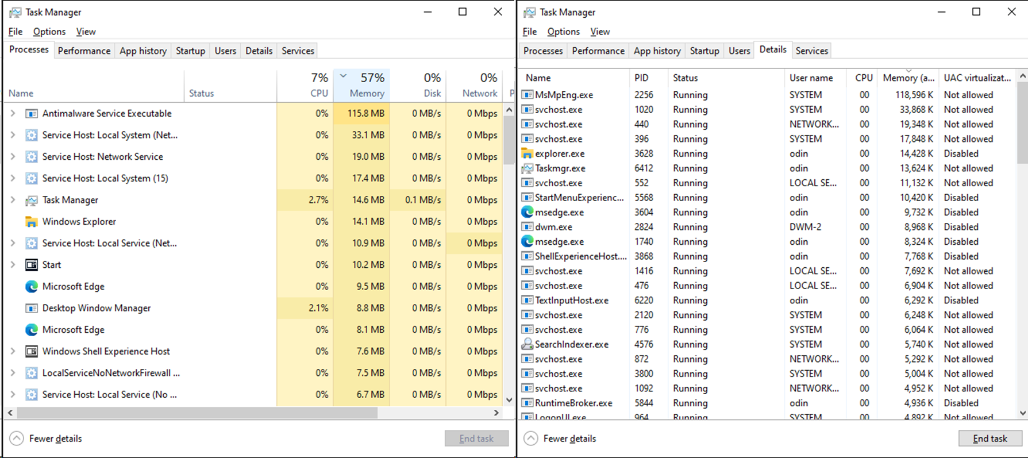Select the Windows Explorer process name

[x=79, y=222]
